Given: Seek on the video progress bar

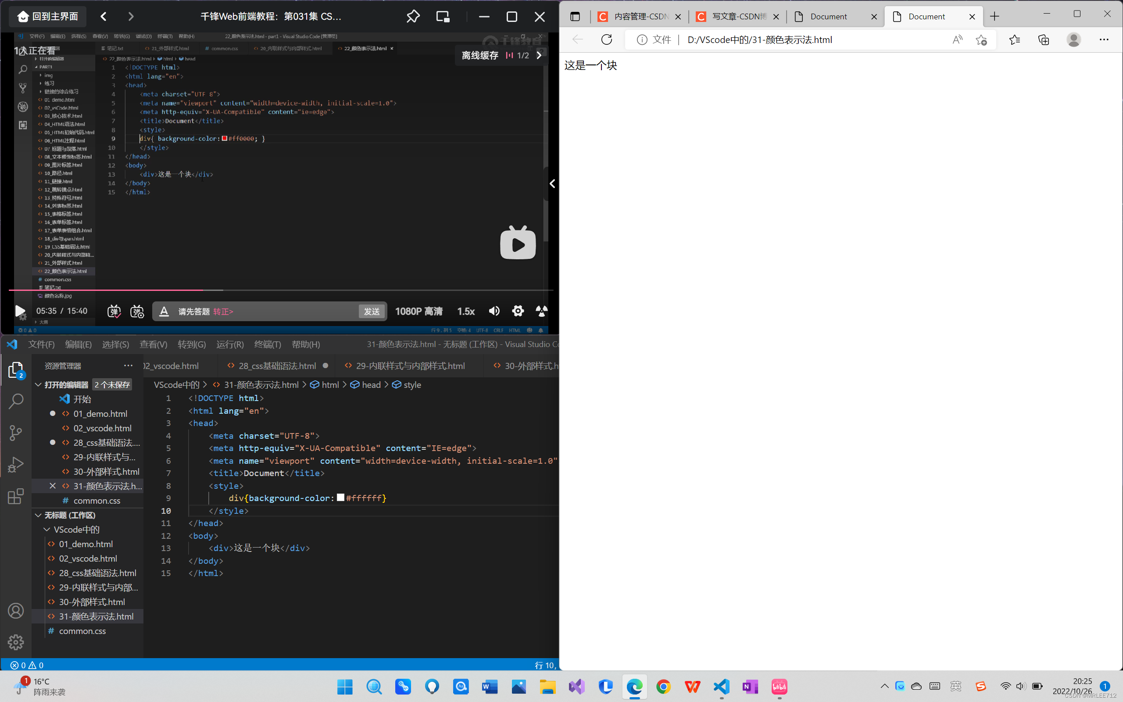Looking at the screenshot, I should (281, 290).
